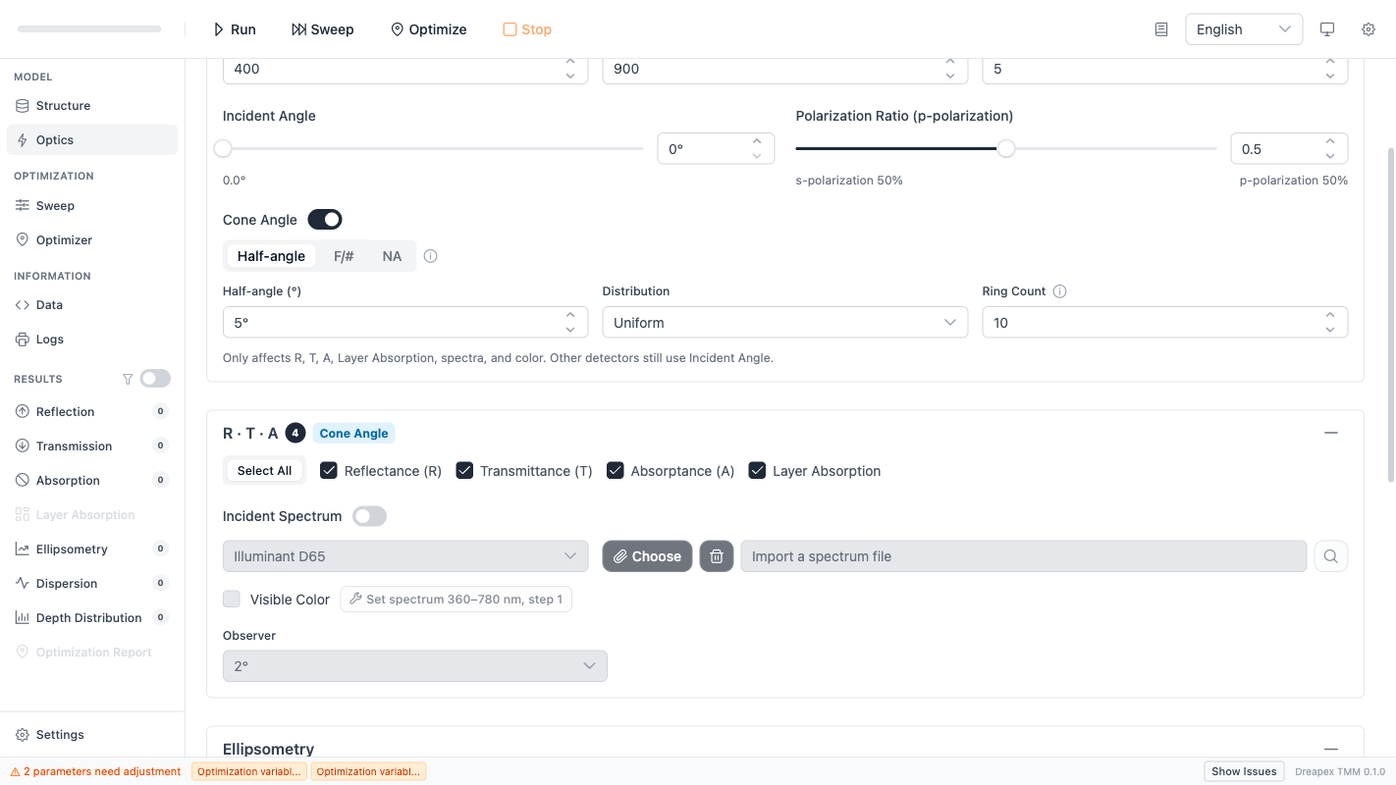
Task: Click the Polarization Ratio slider handle
Action: (1006, 149)
